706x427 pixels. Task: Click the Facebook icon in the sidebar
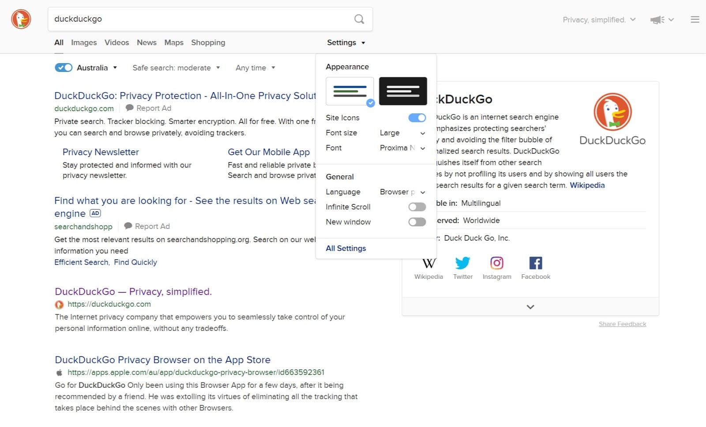click(x=535, y=263)
